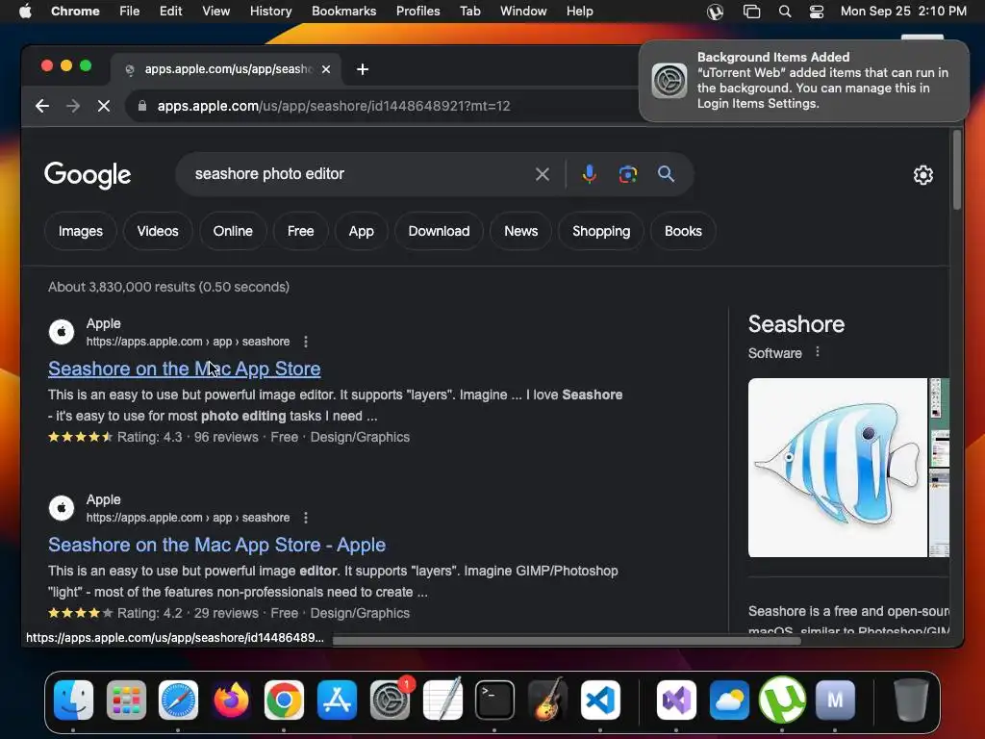Select the Free filter chip

tap(300, 231)
